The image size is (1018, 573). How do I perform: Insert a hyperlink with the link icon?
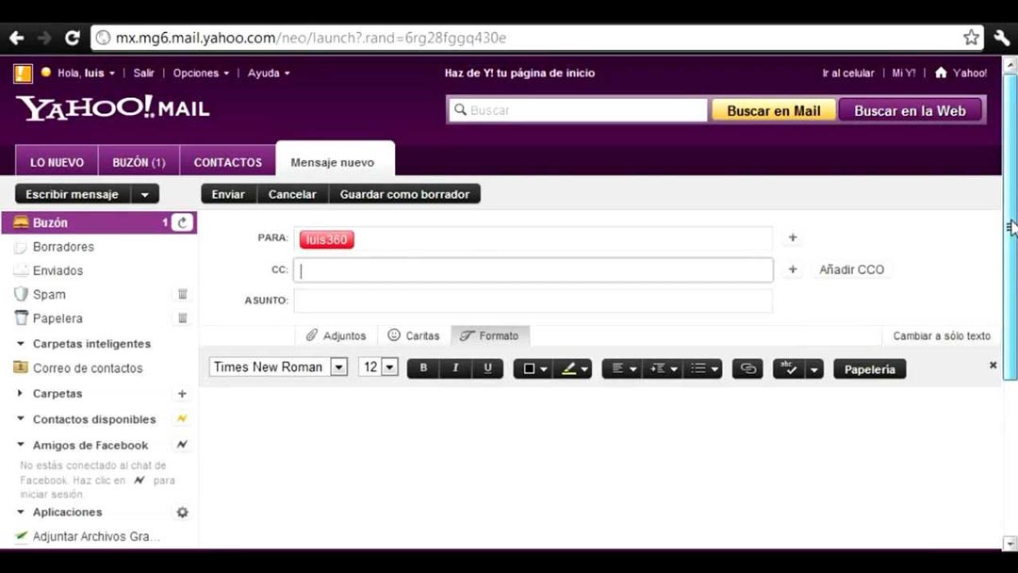[x=747, y=368]
